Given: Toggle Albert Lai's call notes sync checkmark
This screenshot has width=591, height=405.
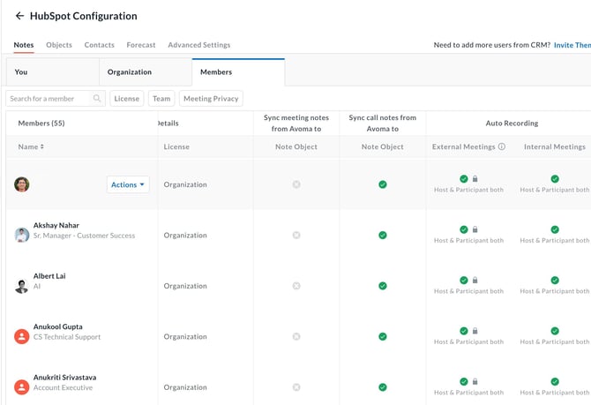Looking at the screenshot, I should [383, 286].
